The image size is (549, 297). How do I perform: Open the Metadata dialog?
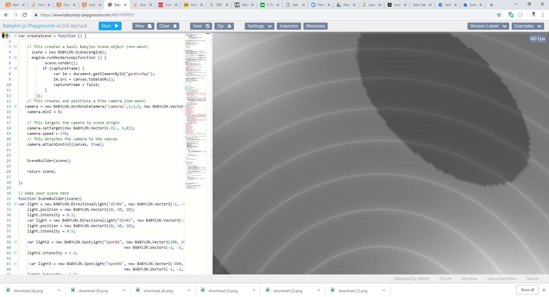pos(315,26)
